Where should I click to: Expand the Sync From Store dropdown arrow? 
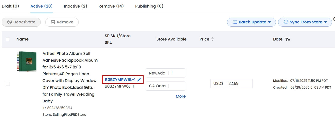pyautogui.click(x=325, y=22)
